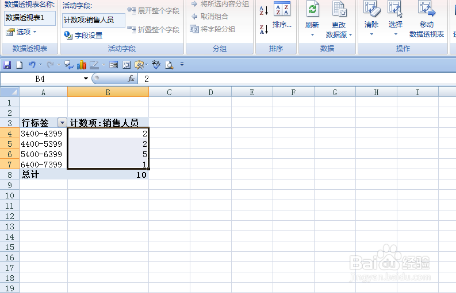Click 将所选内容分组 group selection
456x293 pixels.
(220, 4)
